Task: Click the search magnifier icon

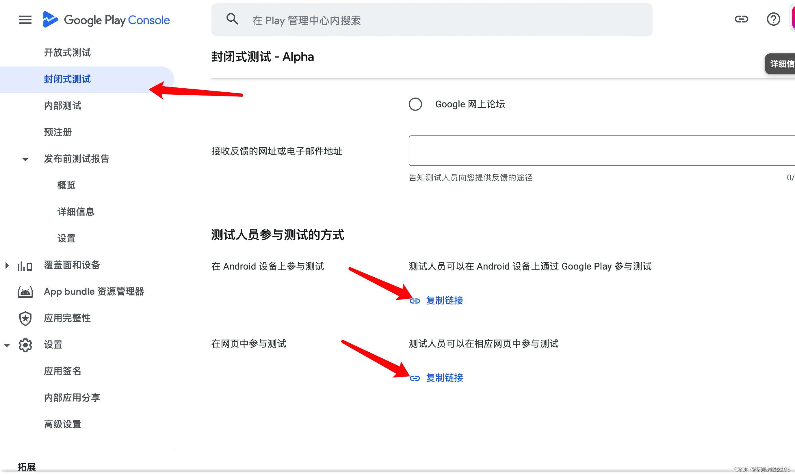Action: pos(232,19)
